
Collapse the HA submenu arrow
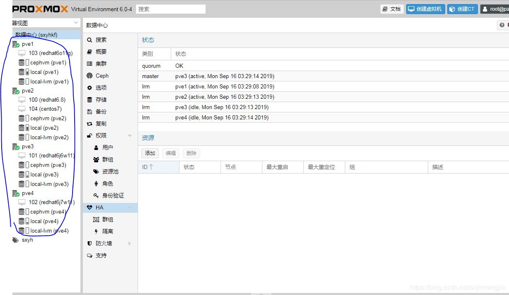click(x=130, y=208)
